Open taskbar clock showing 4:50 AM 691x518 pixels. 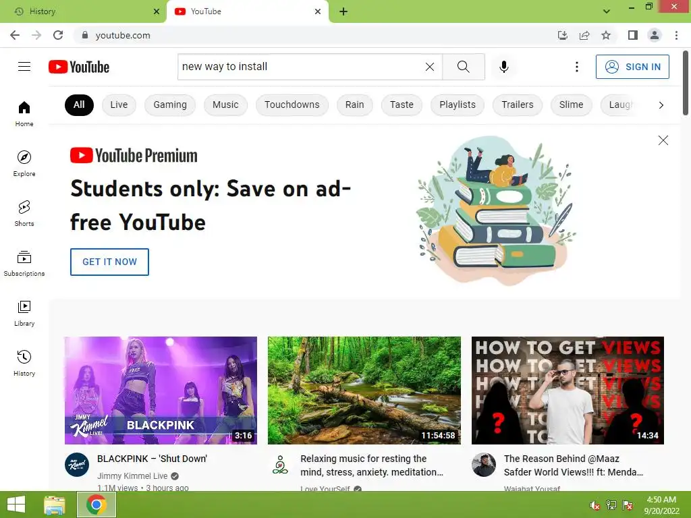coord(661,505)
